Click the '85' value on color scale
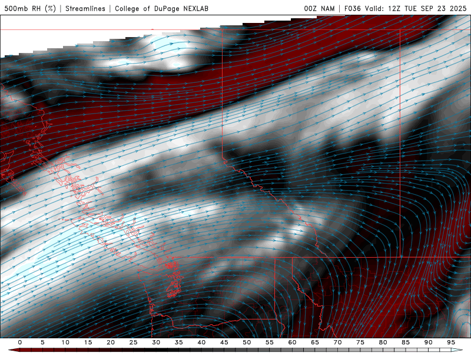This screenshot has width=471, height=353. (x=406, y=342)
